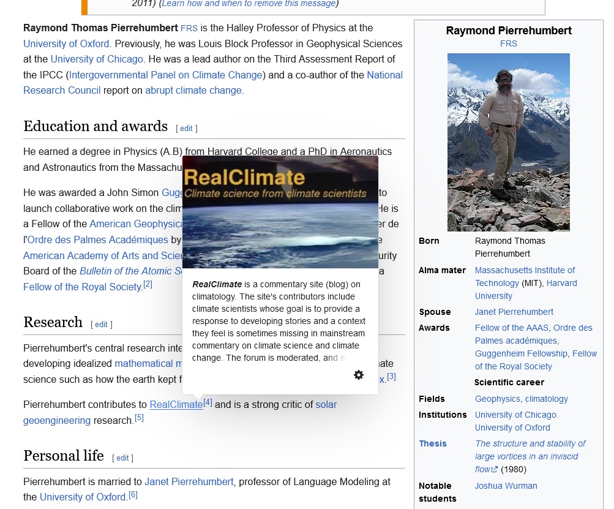Open thesis title external link

point(530,456)
